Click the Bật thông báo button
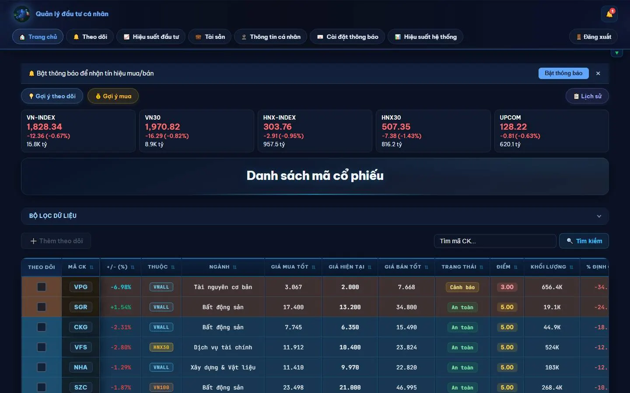 563,73
